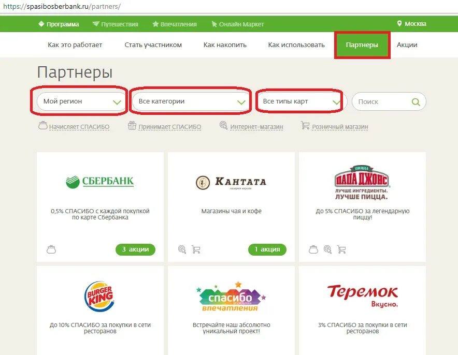Toggle the Розничный магазин filter

(335, 126)
